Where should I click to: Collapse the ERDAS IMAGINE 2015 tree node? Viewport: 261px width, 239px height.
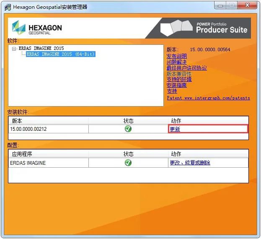pyautogui.click(x=14, y=49)
